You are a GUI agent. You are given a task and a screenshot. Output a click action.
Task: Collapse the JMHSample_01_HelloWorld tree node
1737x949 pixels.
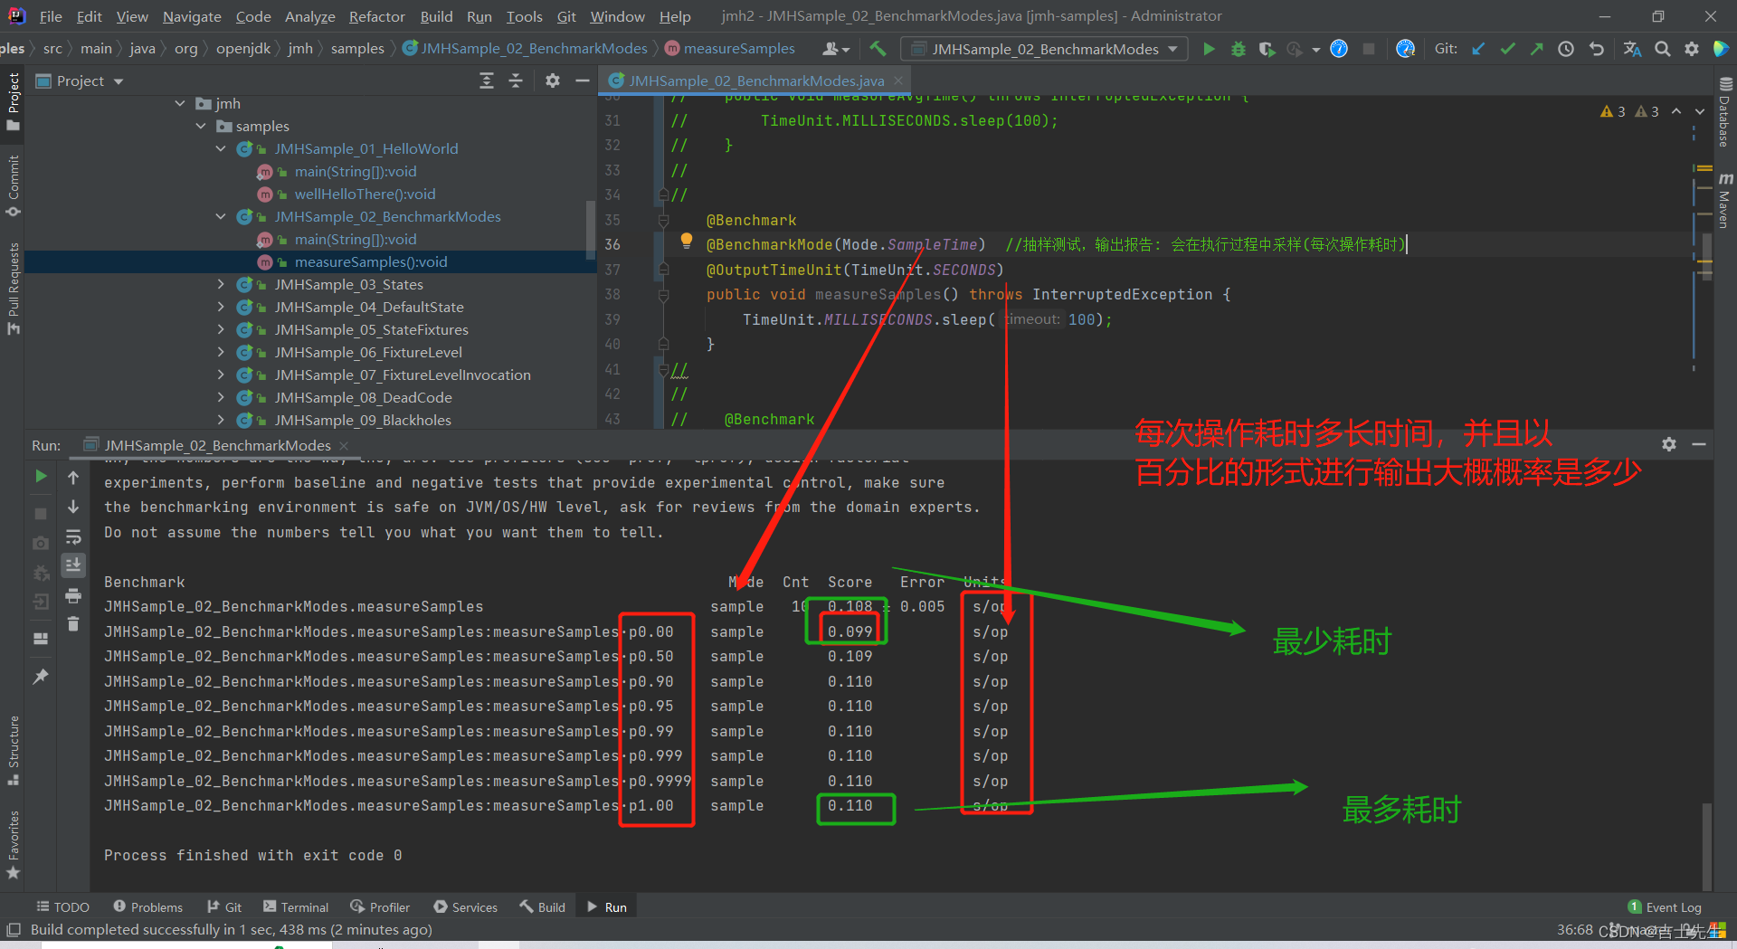221,148
